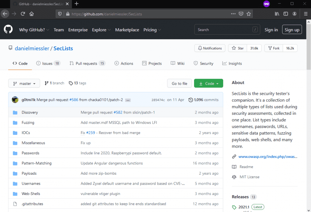Open the Passwords folder
The height and width of the screenshot is (212, 311).
(30, 153)
